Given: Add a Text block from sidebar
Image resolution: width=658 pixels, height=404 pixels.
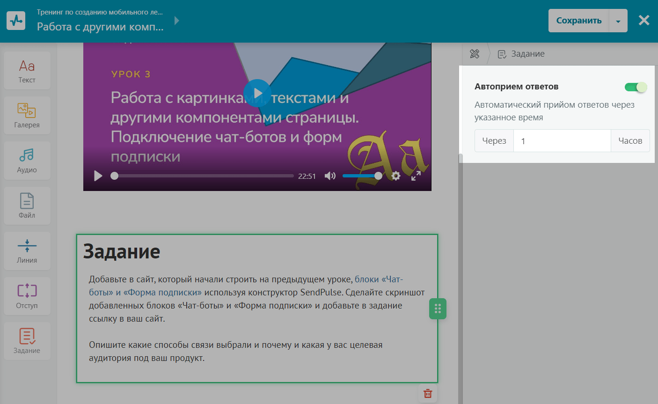Looking at the screenshot, I should [x=27, y=71].
